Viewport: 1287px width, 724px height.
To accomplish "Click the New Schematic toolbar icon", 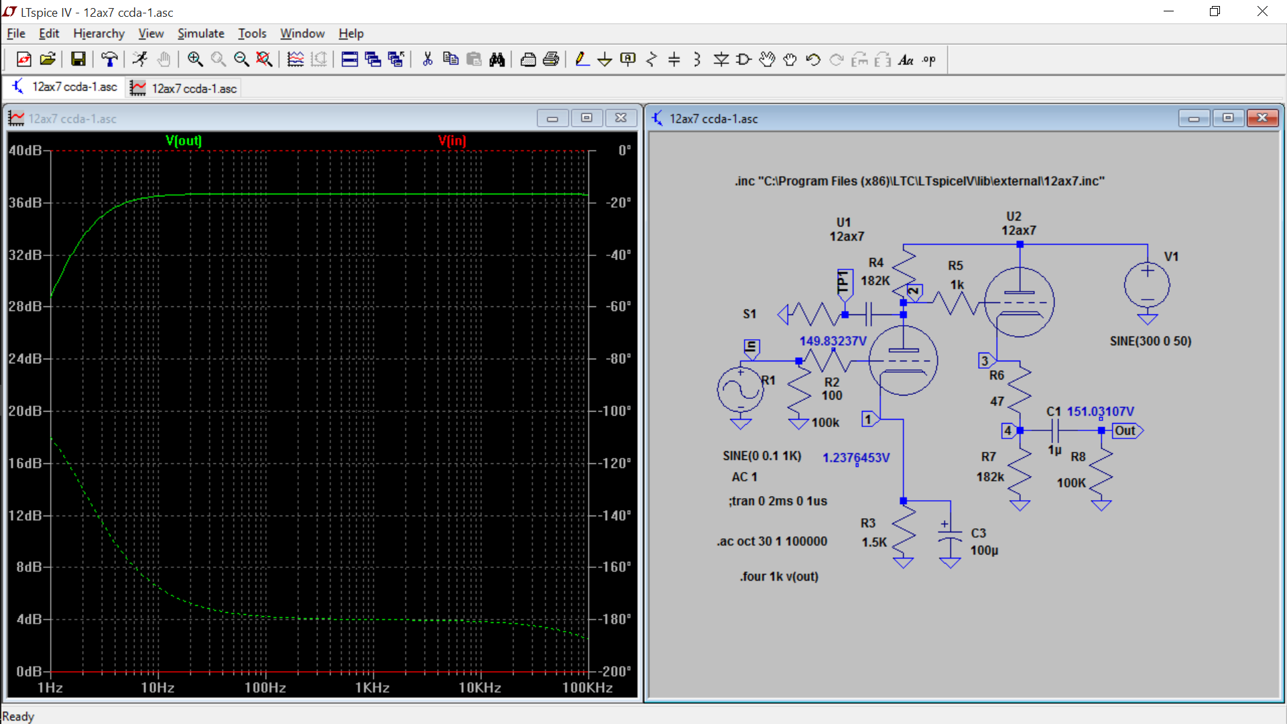I will pos(24,60).
